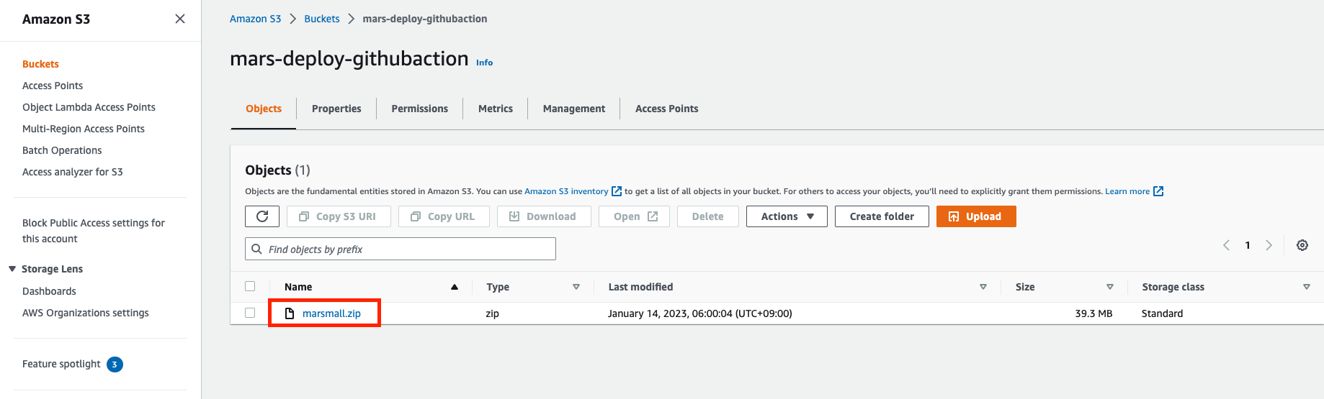Click the Standard storage class cell

point(1162,313)
